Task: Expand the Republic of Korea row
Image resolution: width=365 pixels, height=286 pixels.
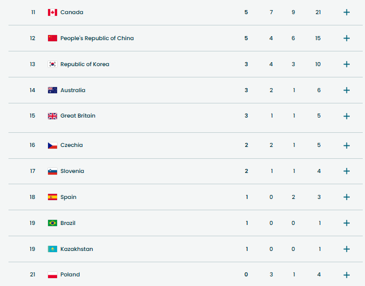Action: 346,64
